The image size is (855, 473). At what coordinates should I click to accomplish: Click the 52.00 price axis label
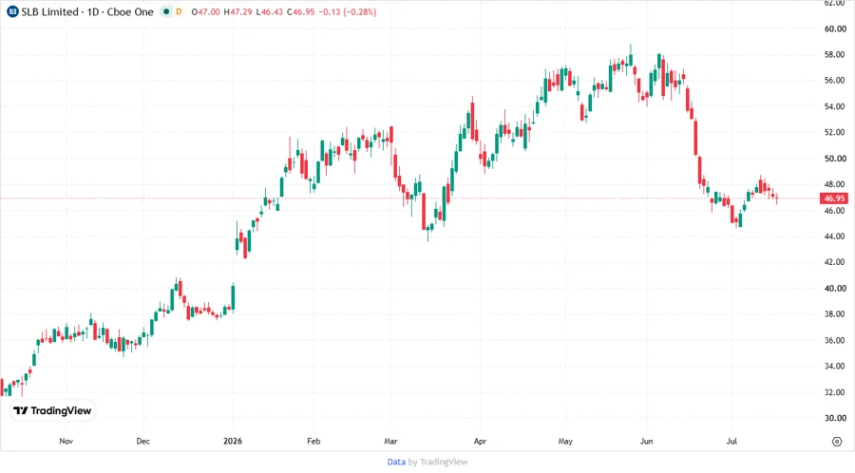coord(835,132)
